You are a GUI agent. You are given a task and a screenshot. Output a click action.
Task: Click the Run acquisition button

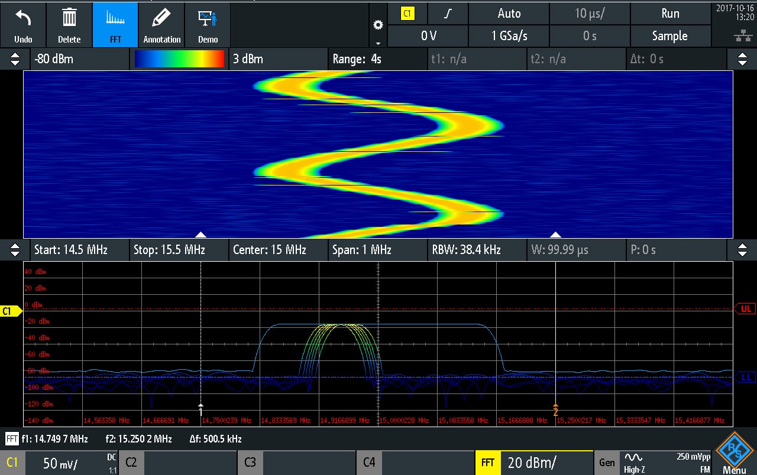coord(670,14)
